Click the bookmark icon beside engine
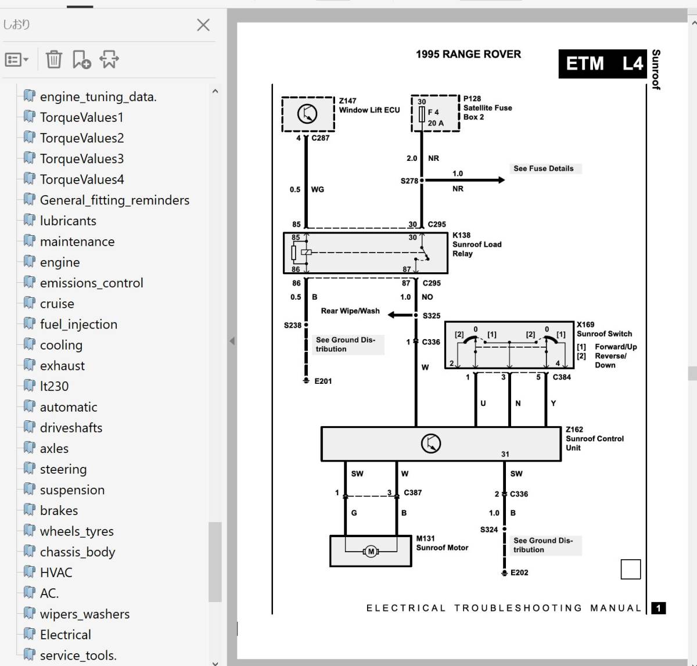This screenshot has height=666, width=697. (x=29, y=261)
